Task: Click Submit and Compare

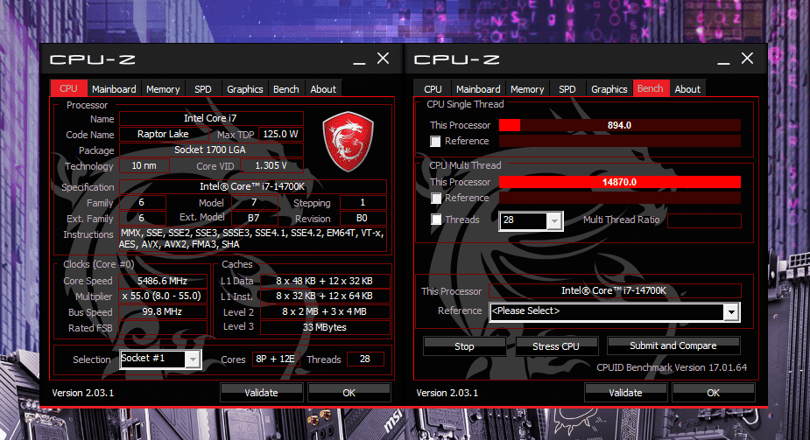Action: point(673,346)
